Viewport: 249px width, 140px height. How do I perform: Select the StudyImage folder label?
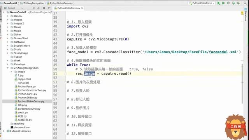pos(21,53)
